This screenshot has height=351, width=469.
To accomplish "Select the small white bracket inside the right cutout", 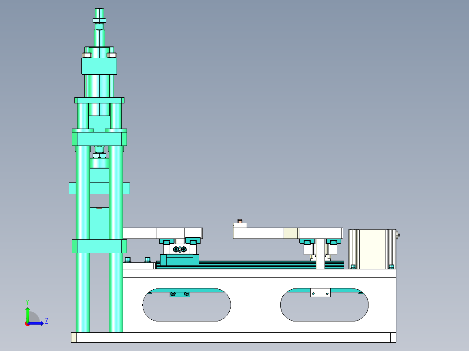I will 320,293.
